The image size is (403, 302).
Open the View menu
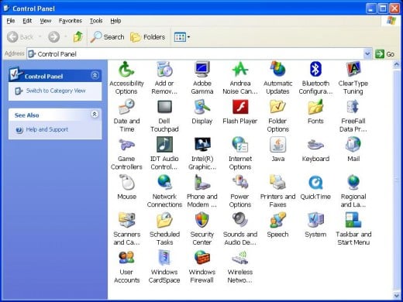(46, 21)
